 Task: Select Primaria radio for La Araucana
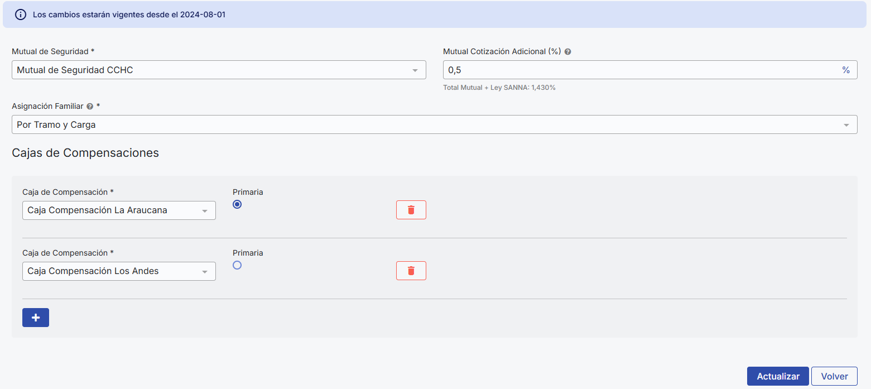pyautogui.click(x=237, y=204)
